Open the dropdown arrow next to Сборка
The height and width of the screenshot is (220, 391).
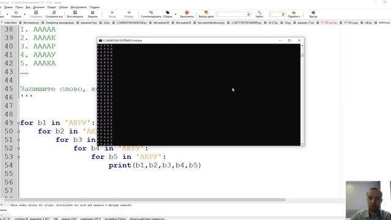coord(175,14)
